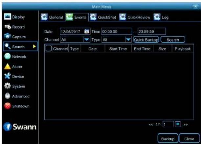Select Advanced in the sidebar menu
The width and height of the screenshot is (201, 144).
coord(21,96)
